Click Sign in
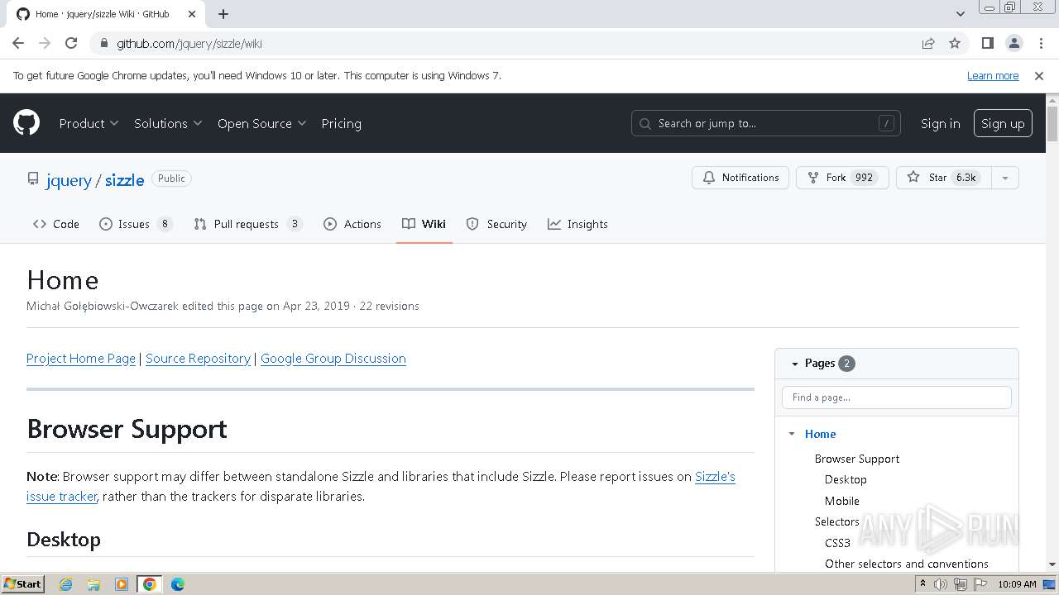 point(940,123)
